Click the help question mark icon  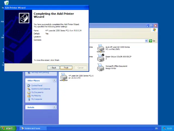(x=29, y=73)
